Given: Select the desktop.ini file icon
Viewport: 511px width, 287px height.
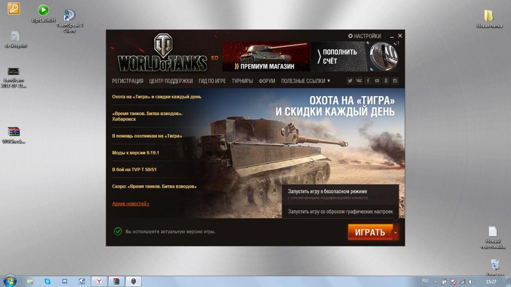Looking at the screenshot, I should (x=15, y=39).
